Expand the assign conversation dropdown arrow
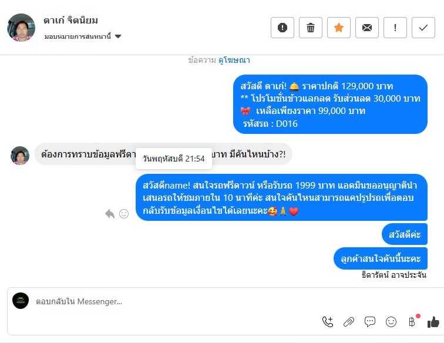The image size is (444, 343). (119, 36)
